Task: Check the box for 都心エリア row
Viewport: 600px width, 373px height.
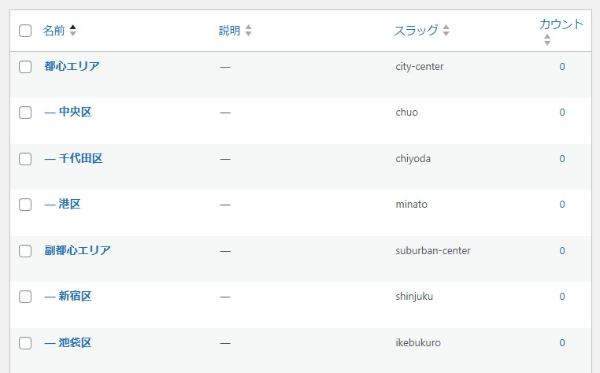Action: click(x=25, y=67)
